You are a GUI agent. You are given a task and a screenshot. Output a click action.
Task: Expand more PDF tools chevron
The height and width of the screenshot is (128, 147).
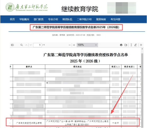tap(141, 45)
